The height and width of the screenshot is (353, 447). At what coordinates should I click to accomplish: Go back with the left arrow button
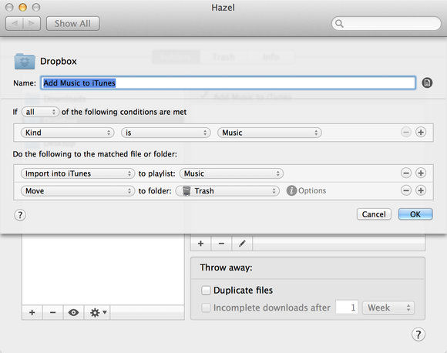(15, 24)
